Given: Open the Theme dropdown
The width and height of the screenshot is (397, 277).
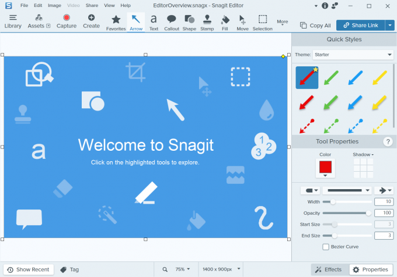Looking at the screenshot, I should [x=353, y=55].
